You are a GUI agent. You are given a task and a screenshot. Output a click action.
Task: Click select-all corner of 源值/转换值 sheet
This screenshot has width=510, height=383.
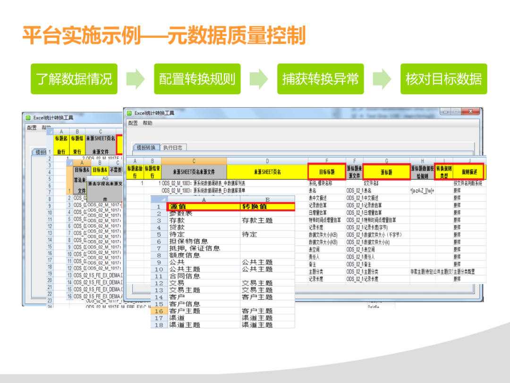pyautogui.click(x=159, y=200)
